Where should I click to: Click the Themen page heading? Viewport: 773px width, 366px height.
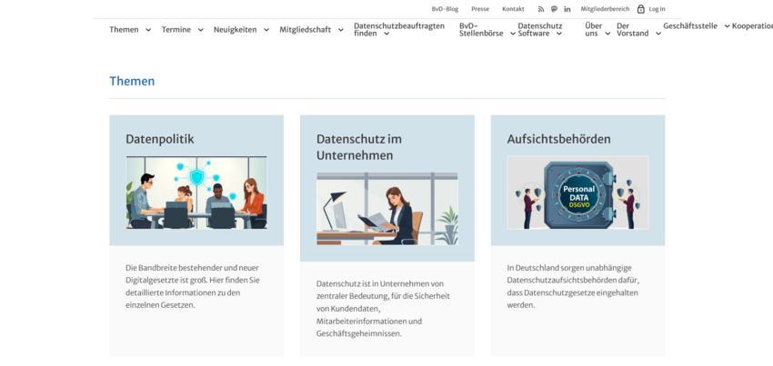click(x=132, y=81)
